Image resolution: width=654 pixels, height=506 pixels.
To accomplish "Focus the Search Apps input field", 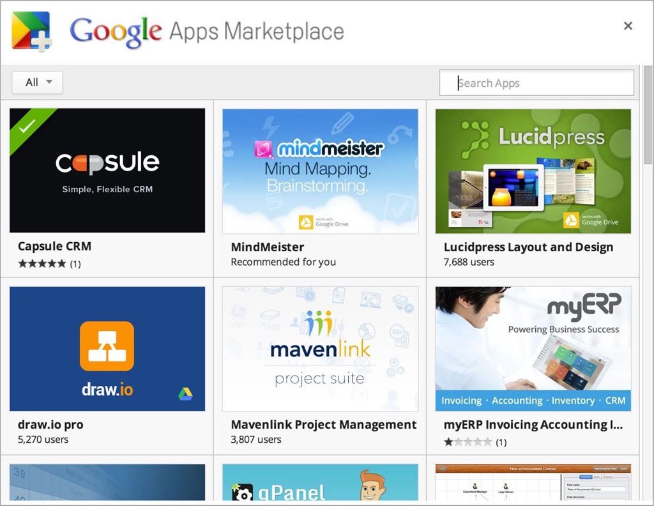I will pos(536,82).
